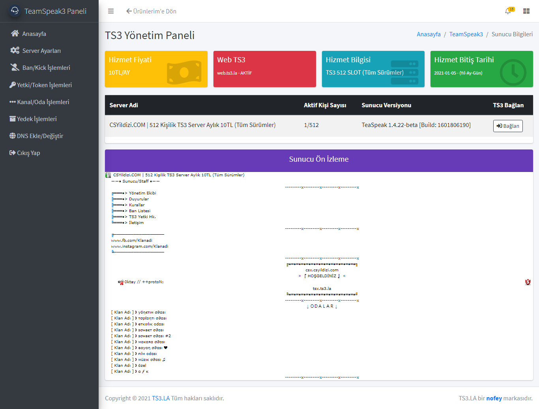Open Anasayfa in the sidebar
The image size is (539, 409).
[34, 34]
